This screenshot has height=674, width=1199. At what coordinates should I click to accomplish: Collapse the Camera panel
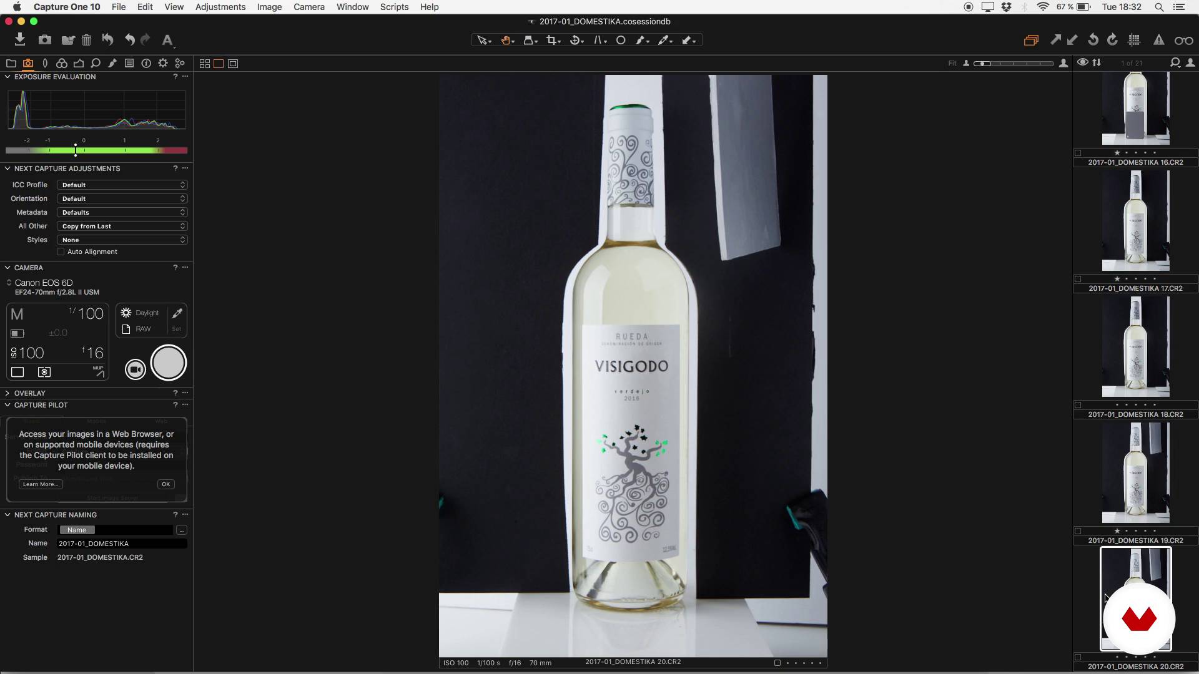(7, 268)
